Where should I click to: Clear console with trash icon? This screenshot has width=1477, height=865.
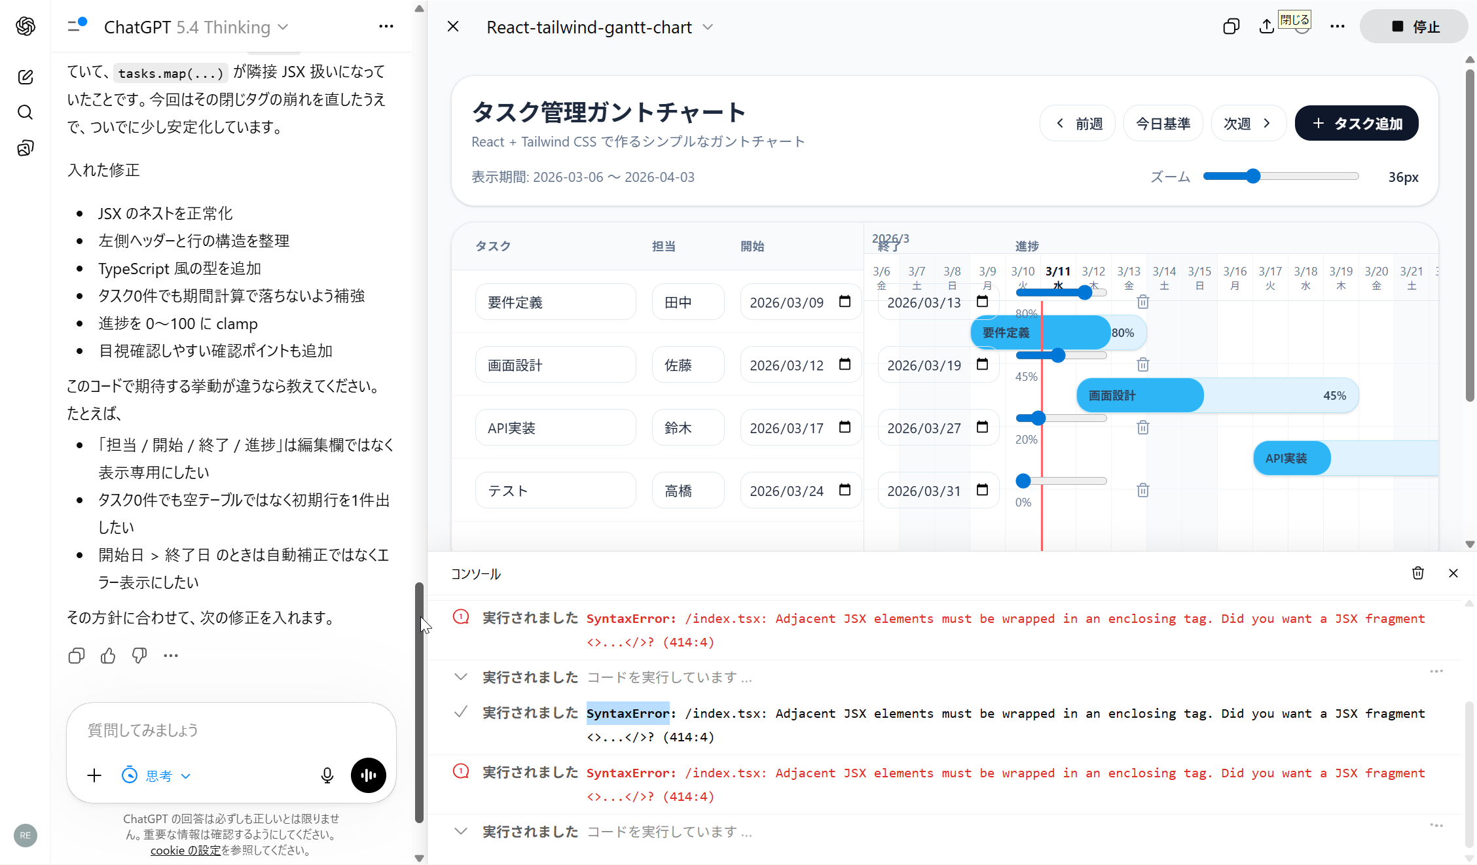[x=1418, y=573]
